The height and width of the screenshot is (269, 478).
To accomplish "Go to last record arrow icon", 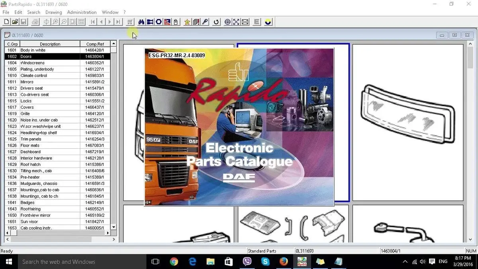I will [118, 22].
